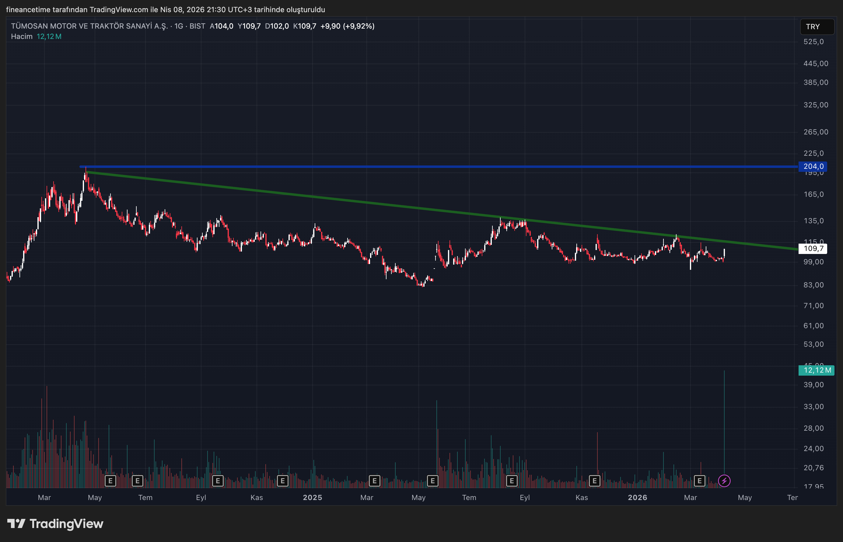This screenshot has width=843, height=542.
Task: Click the 2026 label on time axis
Action: pos(637,497)
